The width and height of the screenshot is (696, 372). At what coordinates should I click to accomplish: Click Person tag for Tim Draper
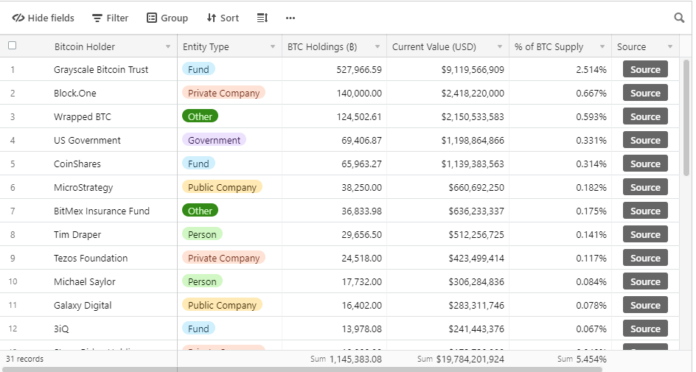pyautogui.click(x=202, y=234)
